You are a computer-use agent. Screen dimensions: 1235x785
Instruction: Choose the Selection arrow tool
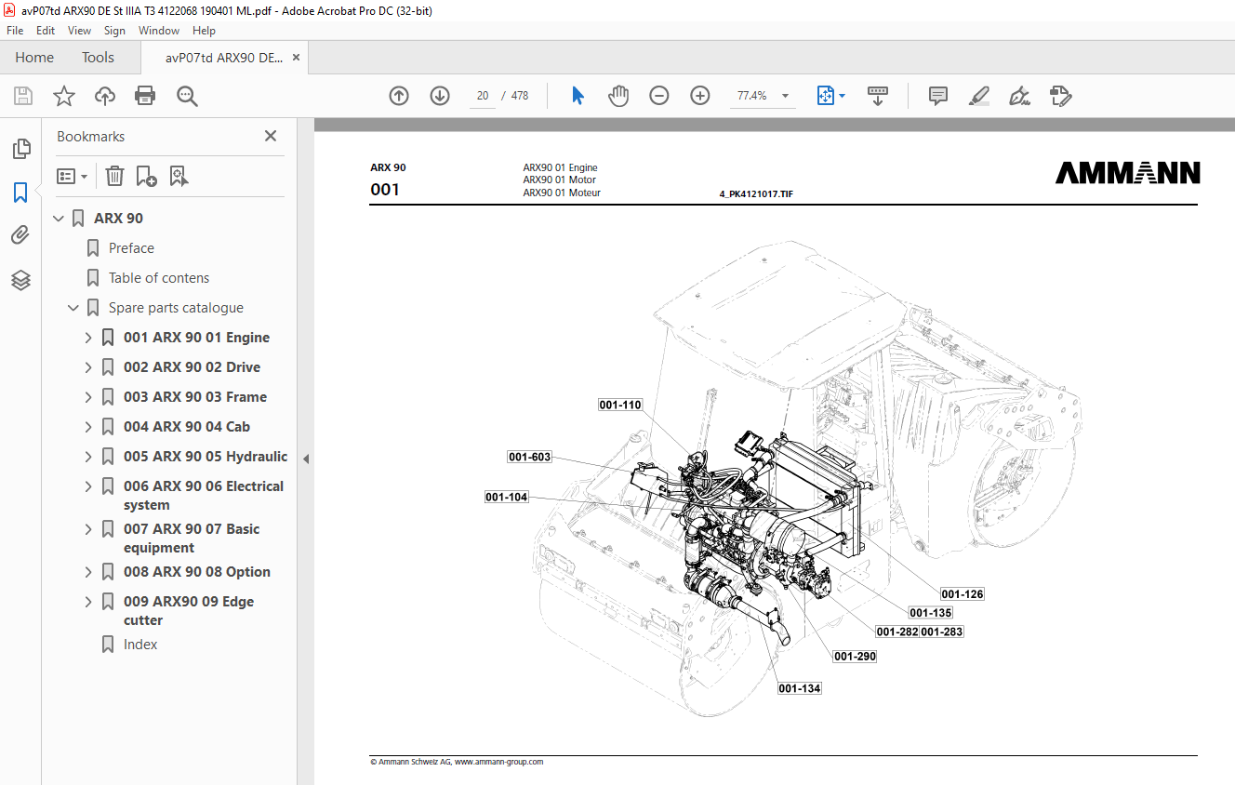(578, 96)
